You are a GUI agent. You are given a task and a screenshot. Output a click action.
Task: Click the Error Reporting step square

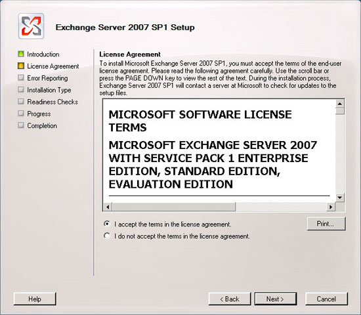click(21, 77)
